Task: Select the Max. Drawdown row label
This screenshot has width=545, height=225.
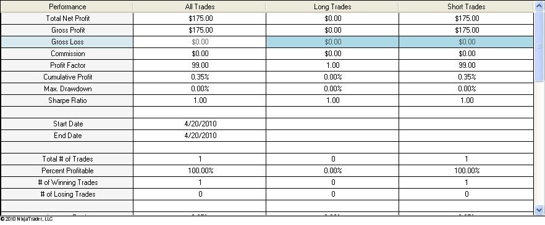Action: [x=67, y=89]
